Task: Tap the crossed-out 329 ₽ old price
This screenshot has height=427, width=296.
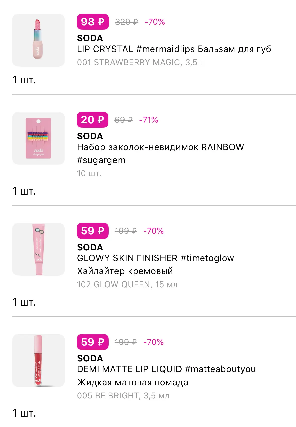Action: point(127,22)
